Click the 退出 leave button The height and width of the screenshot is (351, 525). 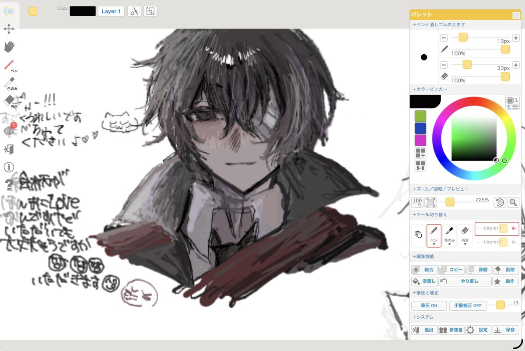[x=424, y=330]
